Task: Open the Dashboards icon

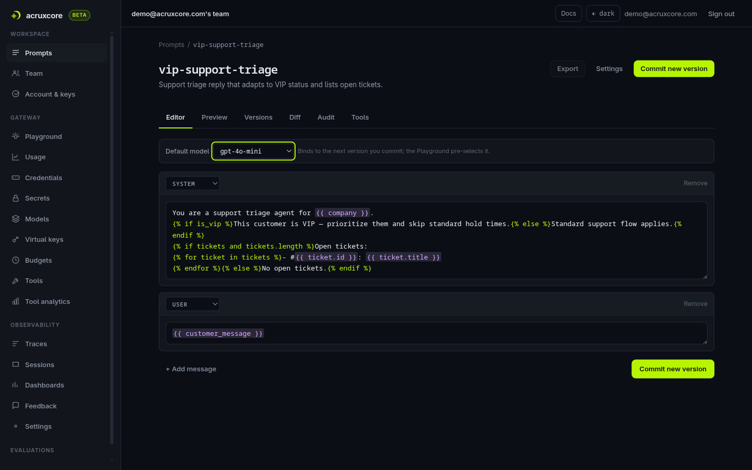Action: [x=16, y=385]
